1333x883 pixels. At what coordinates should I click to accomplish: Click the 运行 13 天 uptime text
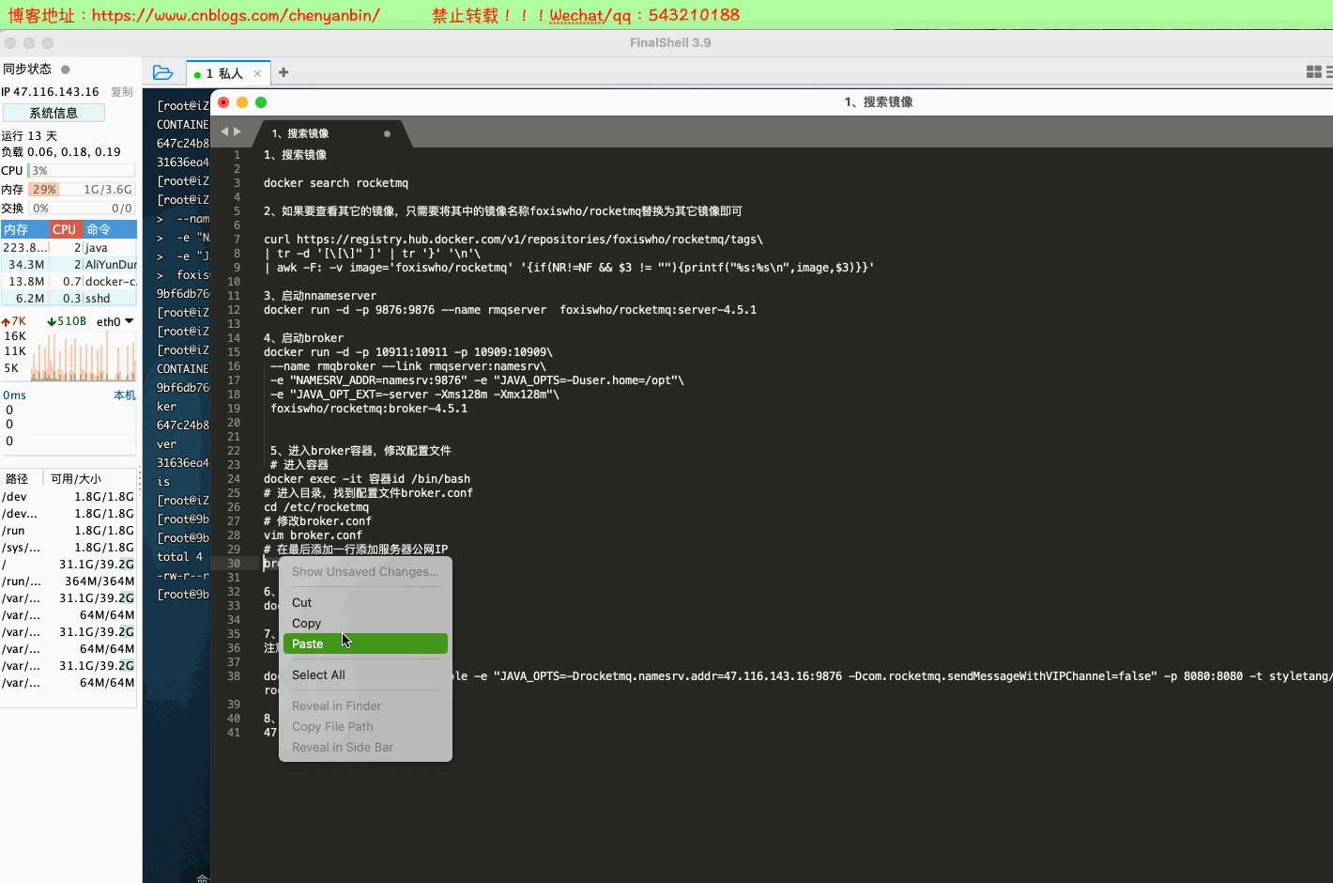(29, 136)
